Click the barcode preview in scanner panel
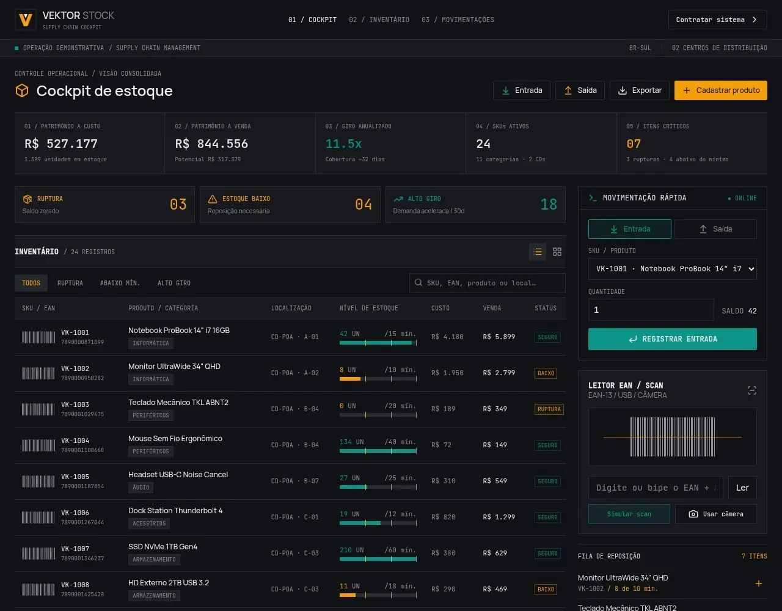The image size is (782, 611). pyautogui.click(x=673, y=437)
